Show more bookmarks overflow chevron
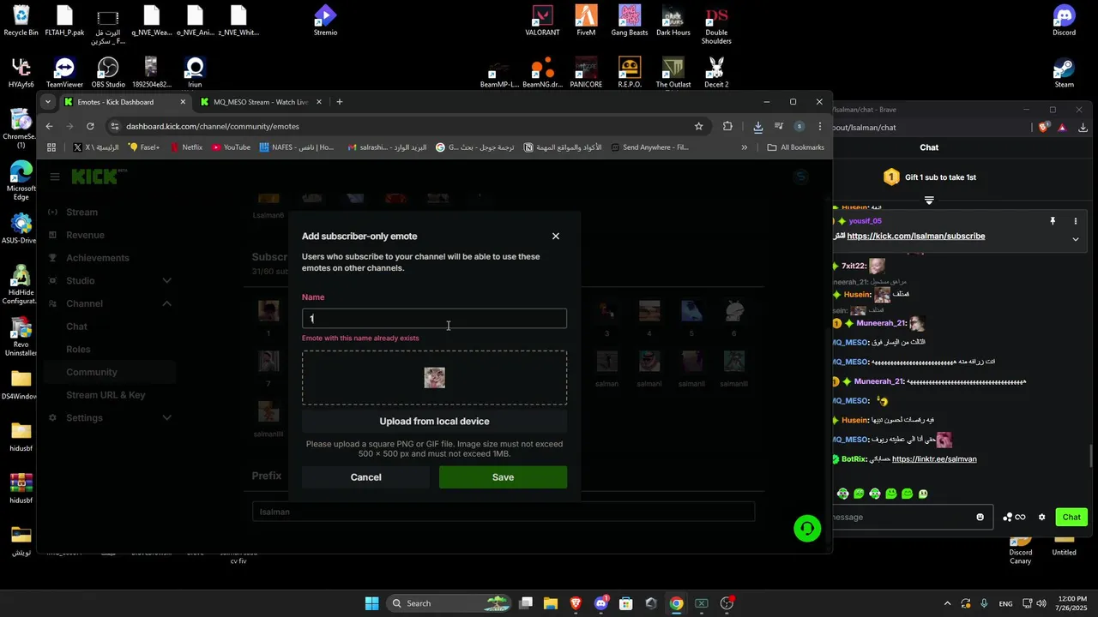1098x617 pixels. (744, 147)
